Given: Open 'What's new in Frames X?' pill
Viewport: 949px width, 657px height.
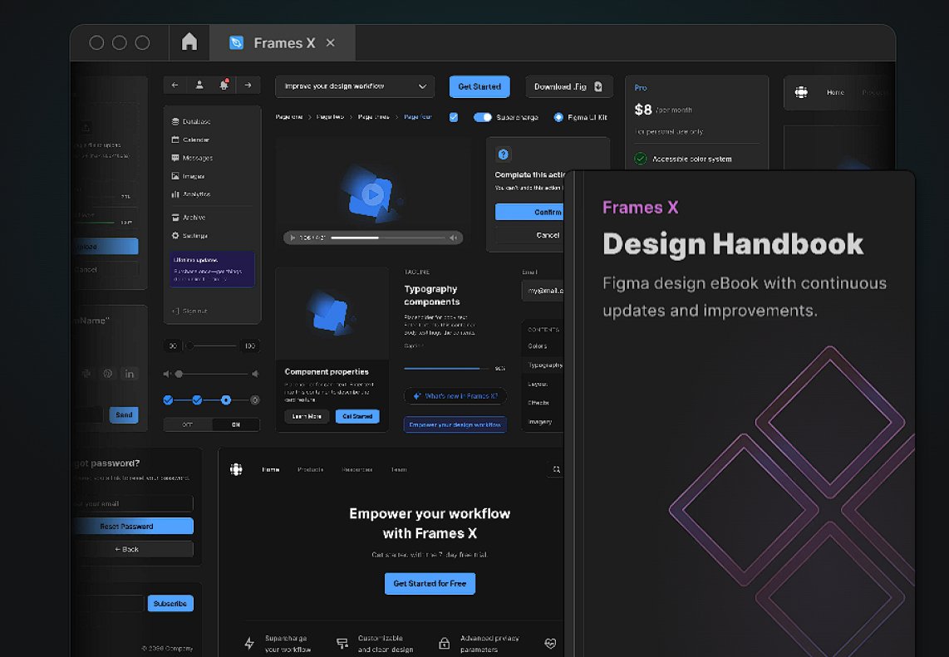Looking at the screenshot, I should pos(455,396).
